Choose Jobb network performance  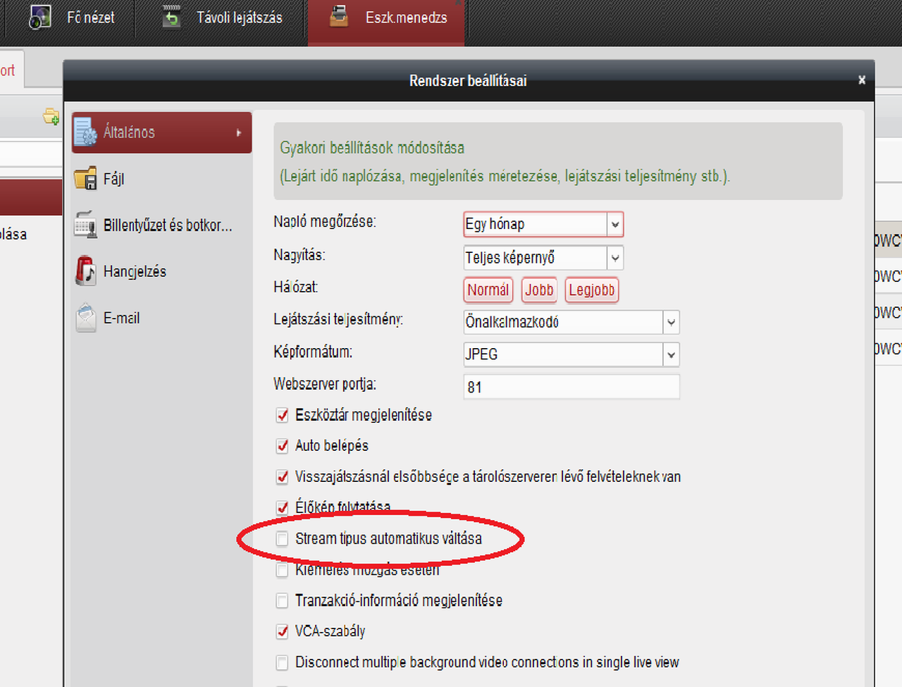point(539,290)
